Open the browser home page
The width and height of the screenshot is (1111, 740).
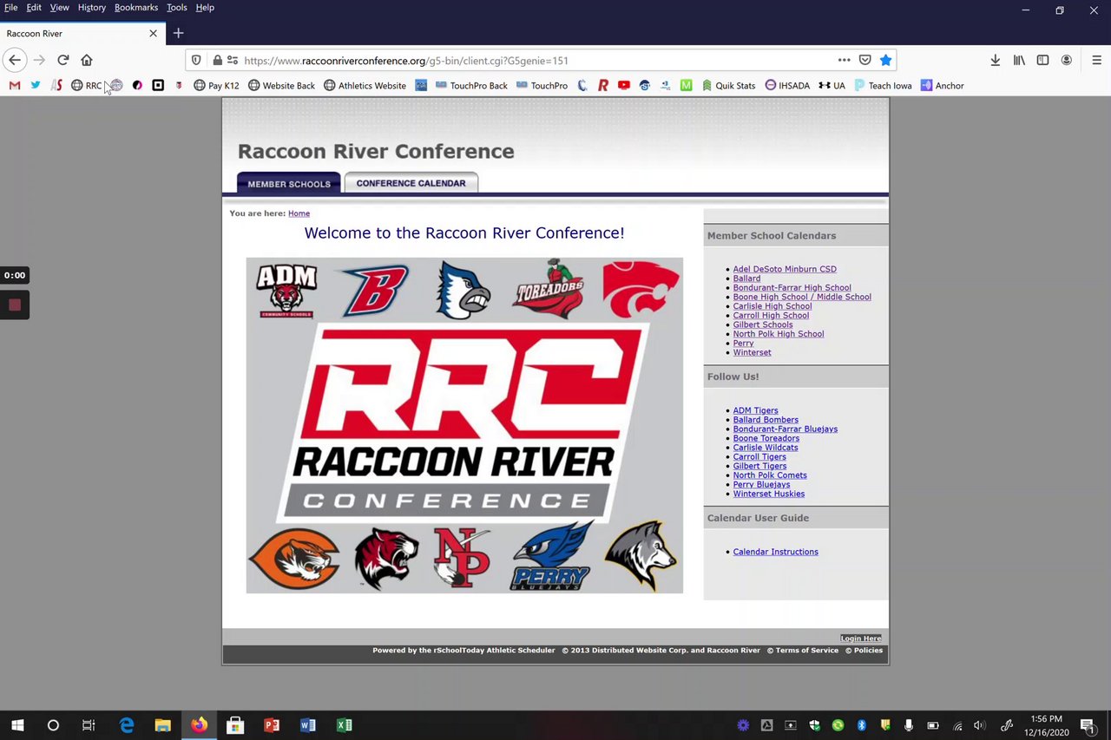(x=87, y=60)
